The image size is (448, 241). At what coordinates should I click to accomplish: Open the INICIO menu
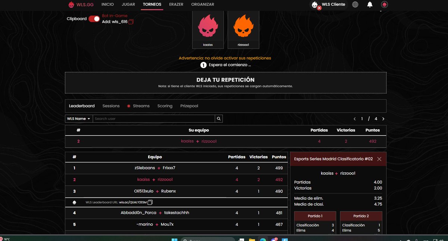click(108, 4)
